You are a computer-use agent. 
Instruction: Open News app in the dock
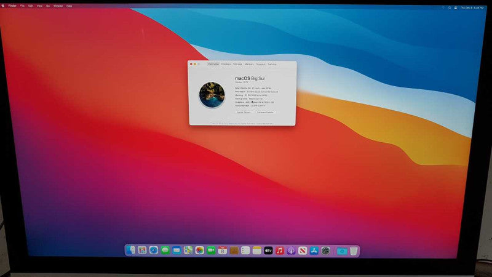pos(303,251)
